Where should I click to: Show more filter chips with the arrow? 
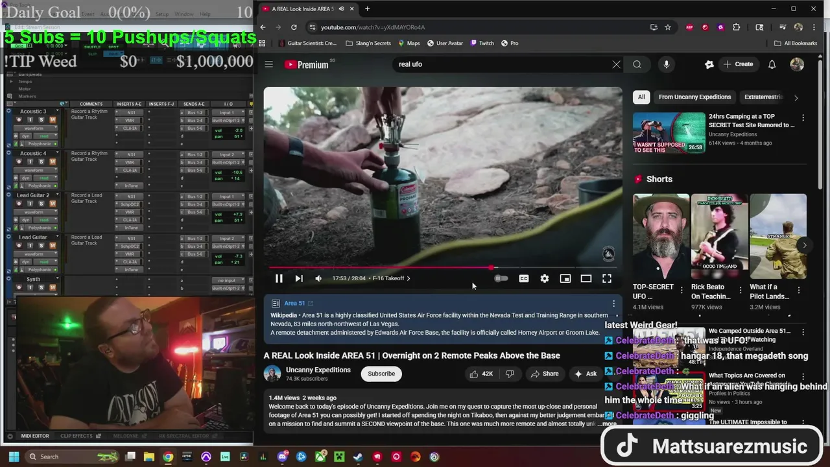pos(796,97)
